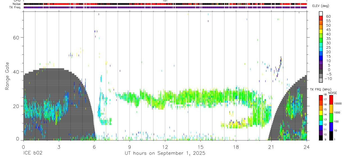Click x-axis tick label '24'
The width and height of the screenshot is (345, 159).
[307, 147]
